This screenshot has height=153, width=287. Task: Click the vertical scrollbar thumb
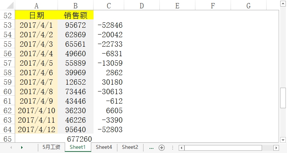[x=283, y=98]
